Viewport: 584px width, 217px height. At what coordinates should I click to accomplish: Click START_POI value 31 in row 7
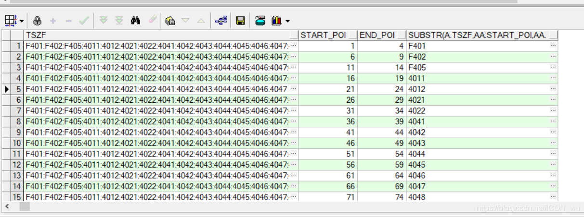(328, 110)
